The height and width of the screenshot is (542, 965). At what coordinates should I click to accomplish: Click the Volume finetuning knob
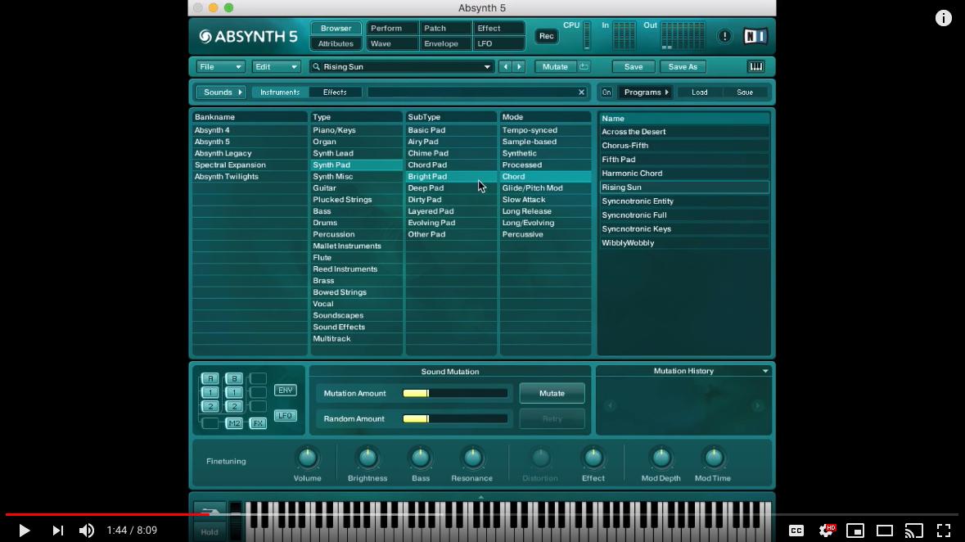click(307, 458)
